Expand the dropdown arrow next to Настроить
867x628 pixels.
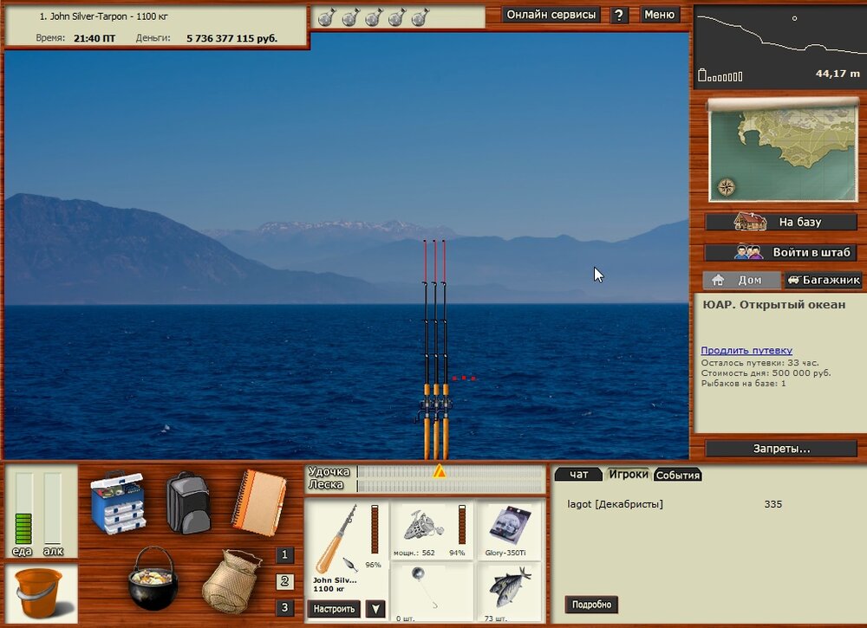(x=375, y=609)
